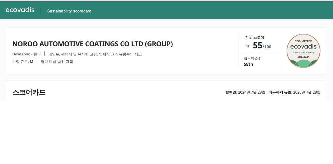Image resolution: width=333 pixels, height=164 pixels.
Task: Click the 발행일 2024년 7월 28일 date
Action: pyautogui.click(x=245, y=92)
